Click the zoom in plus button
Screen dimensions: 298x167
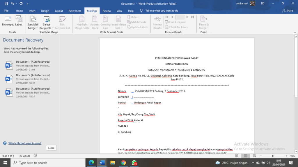(287, 156)
